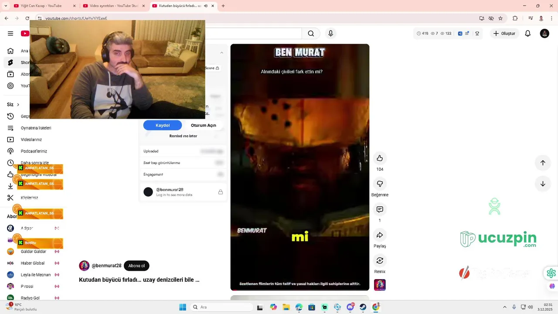
Task: Click the browser address bar URL
Action: pyautogui.click(x=76, y=18)
